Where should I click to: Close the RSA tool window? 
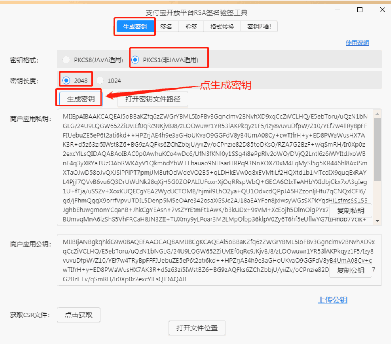click(x=383, y=10)
